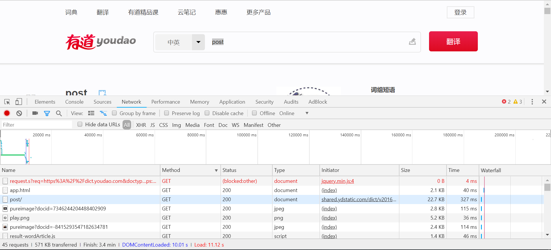Click the 20000 ms timeline overview marker
Viewport: 551px width, 250px height.
click(41, 135)
